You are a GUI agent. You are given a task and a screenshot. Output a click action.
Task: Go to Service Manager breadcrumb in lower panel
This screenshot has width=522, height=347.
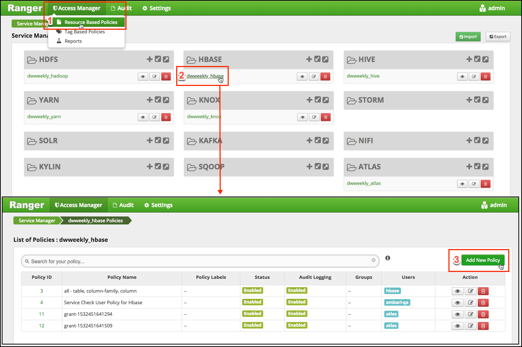pyautogui.click(x=37, y=220)
